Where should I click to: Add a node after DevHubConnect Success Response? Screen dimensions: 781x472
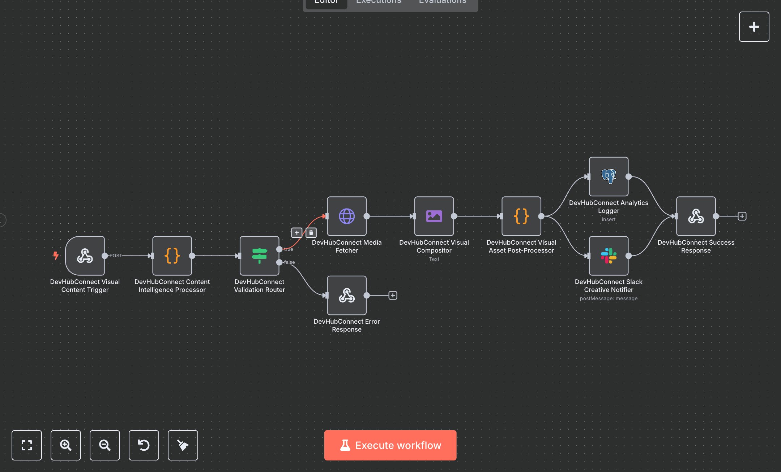tap(742, 216)
